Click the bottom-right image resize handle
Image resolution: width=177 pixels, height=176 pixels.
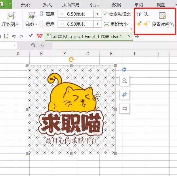click(x=115, y=154)
